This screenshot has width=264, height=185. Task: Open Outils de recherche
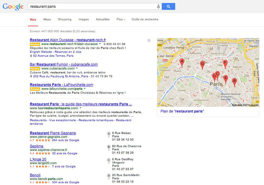coord(145,19)
